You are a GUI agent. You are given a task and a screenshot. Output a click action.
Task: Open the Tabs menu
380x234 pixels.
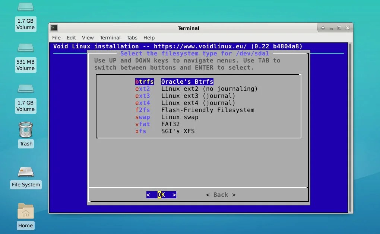pos(132,38)
